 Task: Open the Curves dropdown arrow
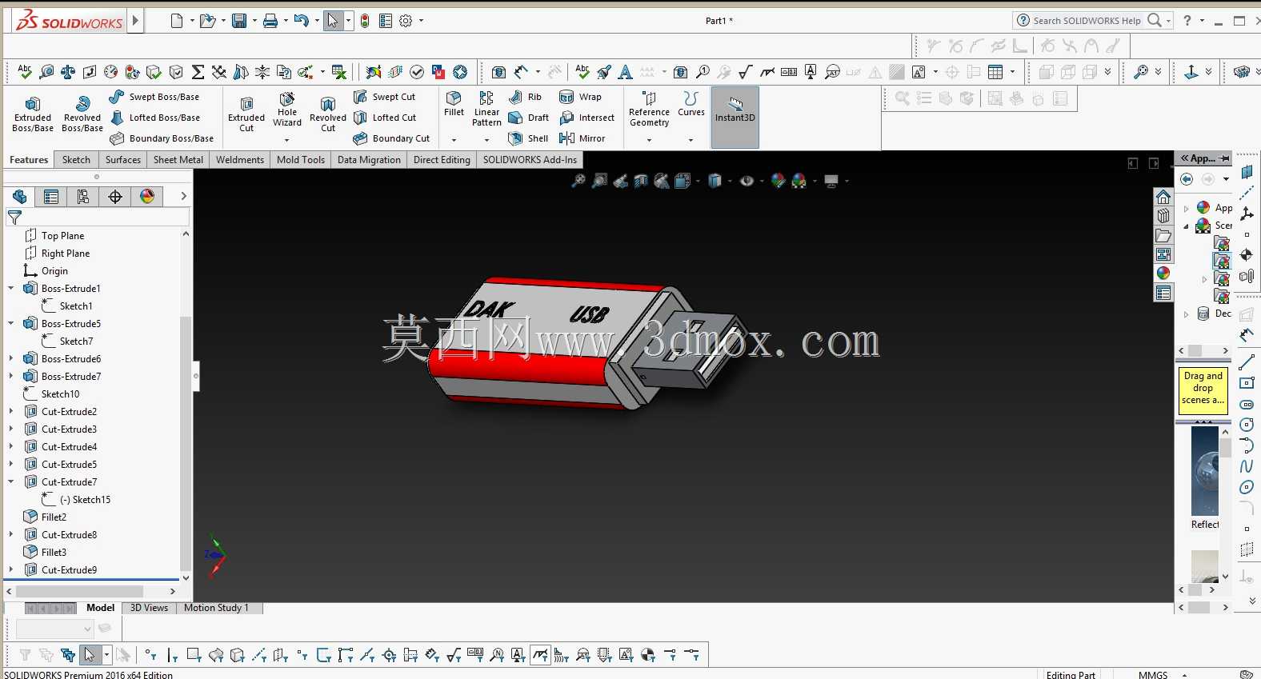[x=691, y=140]
